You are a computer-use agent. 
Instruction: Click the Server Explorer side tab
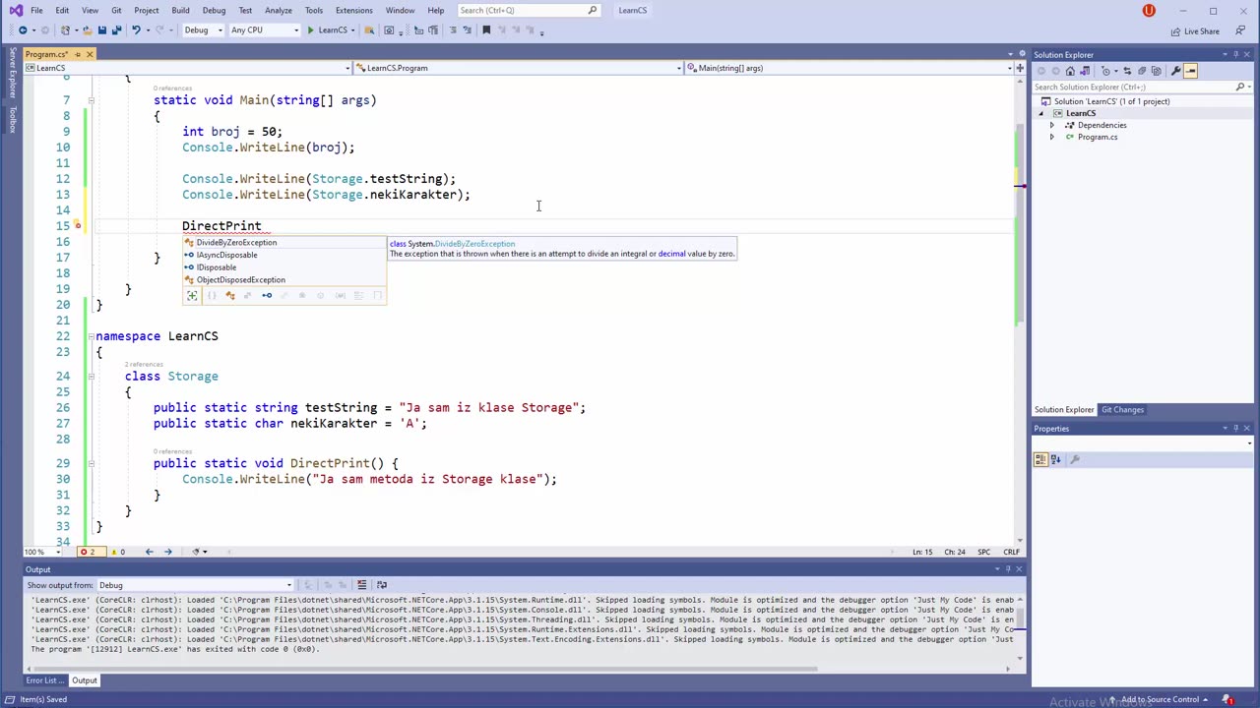(13, 73)
